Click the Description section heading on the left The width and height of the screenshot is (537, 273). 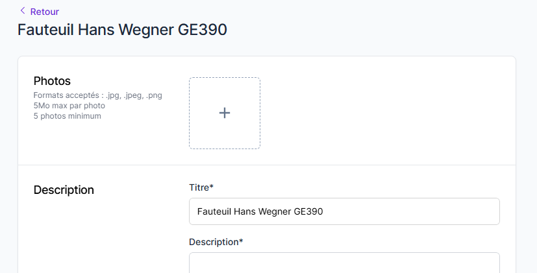(64, 190)
